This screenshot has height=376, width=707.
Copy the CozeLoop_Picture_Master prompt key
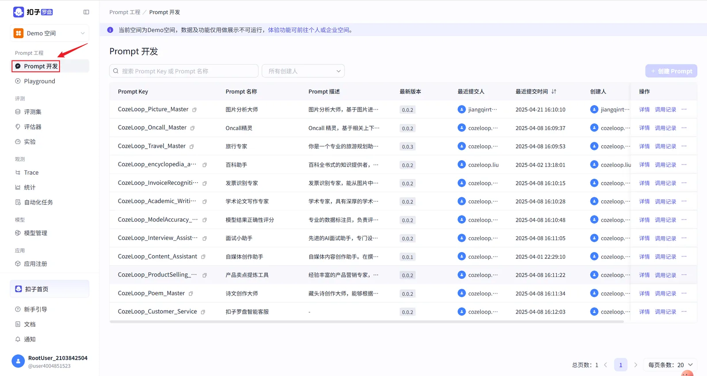tap(194, 110)
